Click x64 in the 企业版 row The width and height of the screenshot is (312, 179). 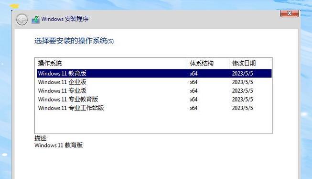194,82
